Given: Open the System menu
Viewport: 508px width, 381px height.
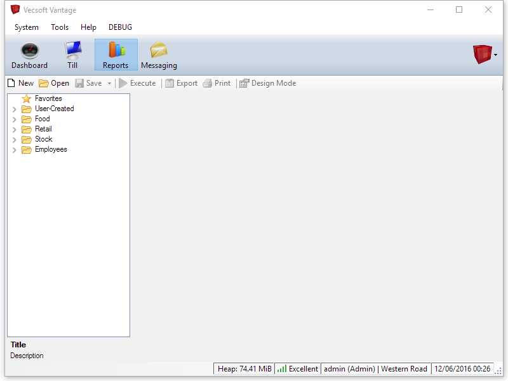Looking at the screenshot, I should 27,27.
